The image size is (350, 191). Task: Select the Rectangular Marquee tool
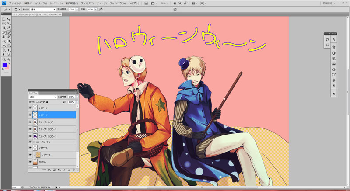pos(4,19)
